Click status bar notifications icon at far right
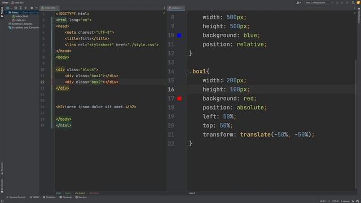The width and height of the screenshot is (361, 203). [358, 201]
